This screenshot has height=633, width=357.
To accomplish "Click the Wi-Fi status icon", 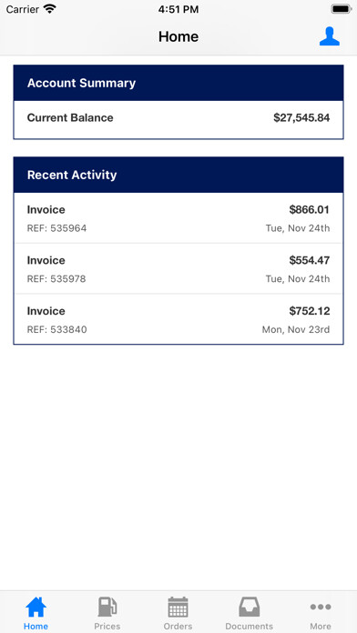I will click(50, 9).
